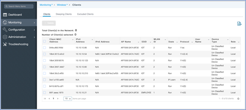Click IPv4 address 10.10.10.21

click(81, 93)
